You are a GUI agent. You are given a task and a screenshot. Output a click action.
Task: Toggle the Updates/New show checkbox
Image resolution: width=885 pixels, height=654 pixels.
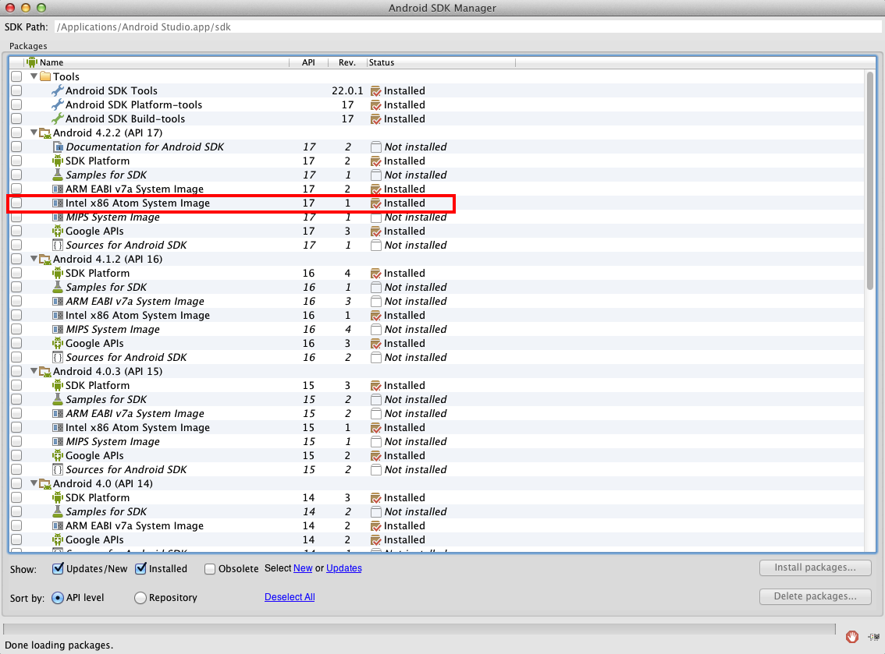pos(58,568)
